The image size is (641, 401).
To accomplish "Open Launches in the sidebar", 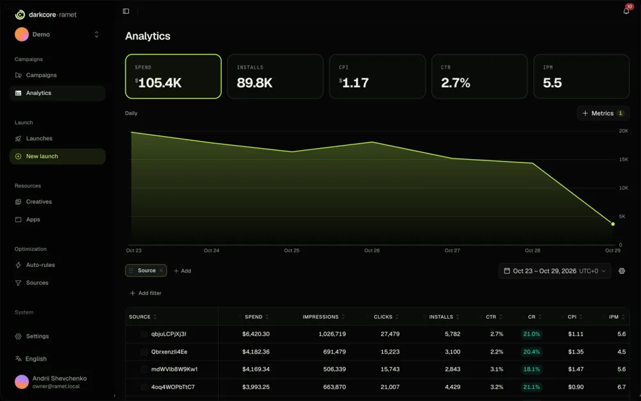I will pyautogui.click(x=57, y=139).
